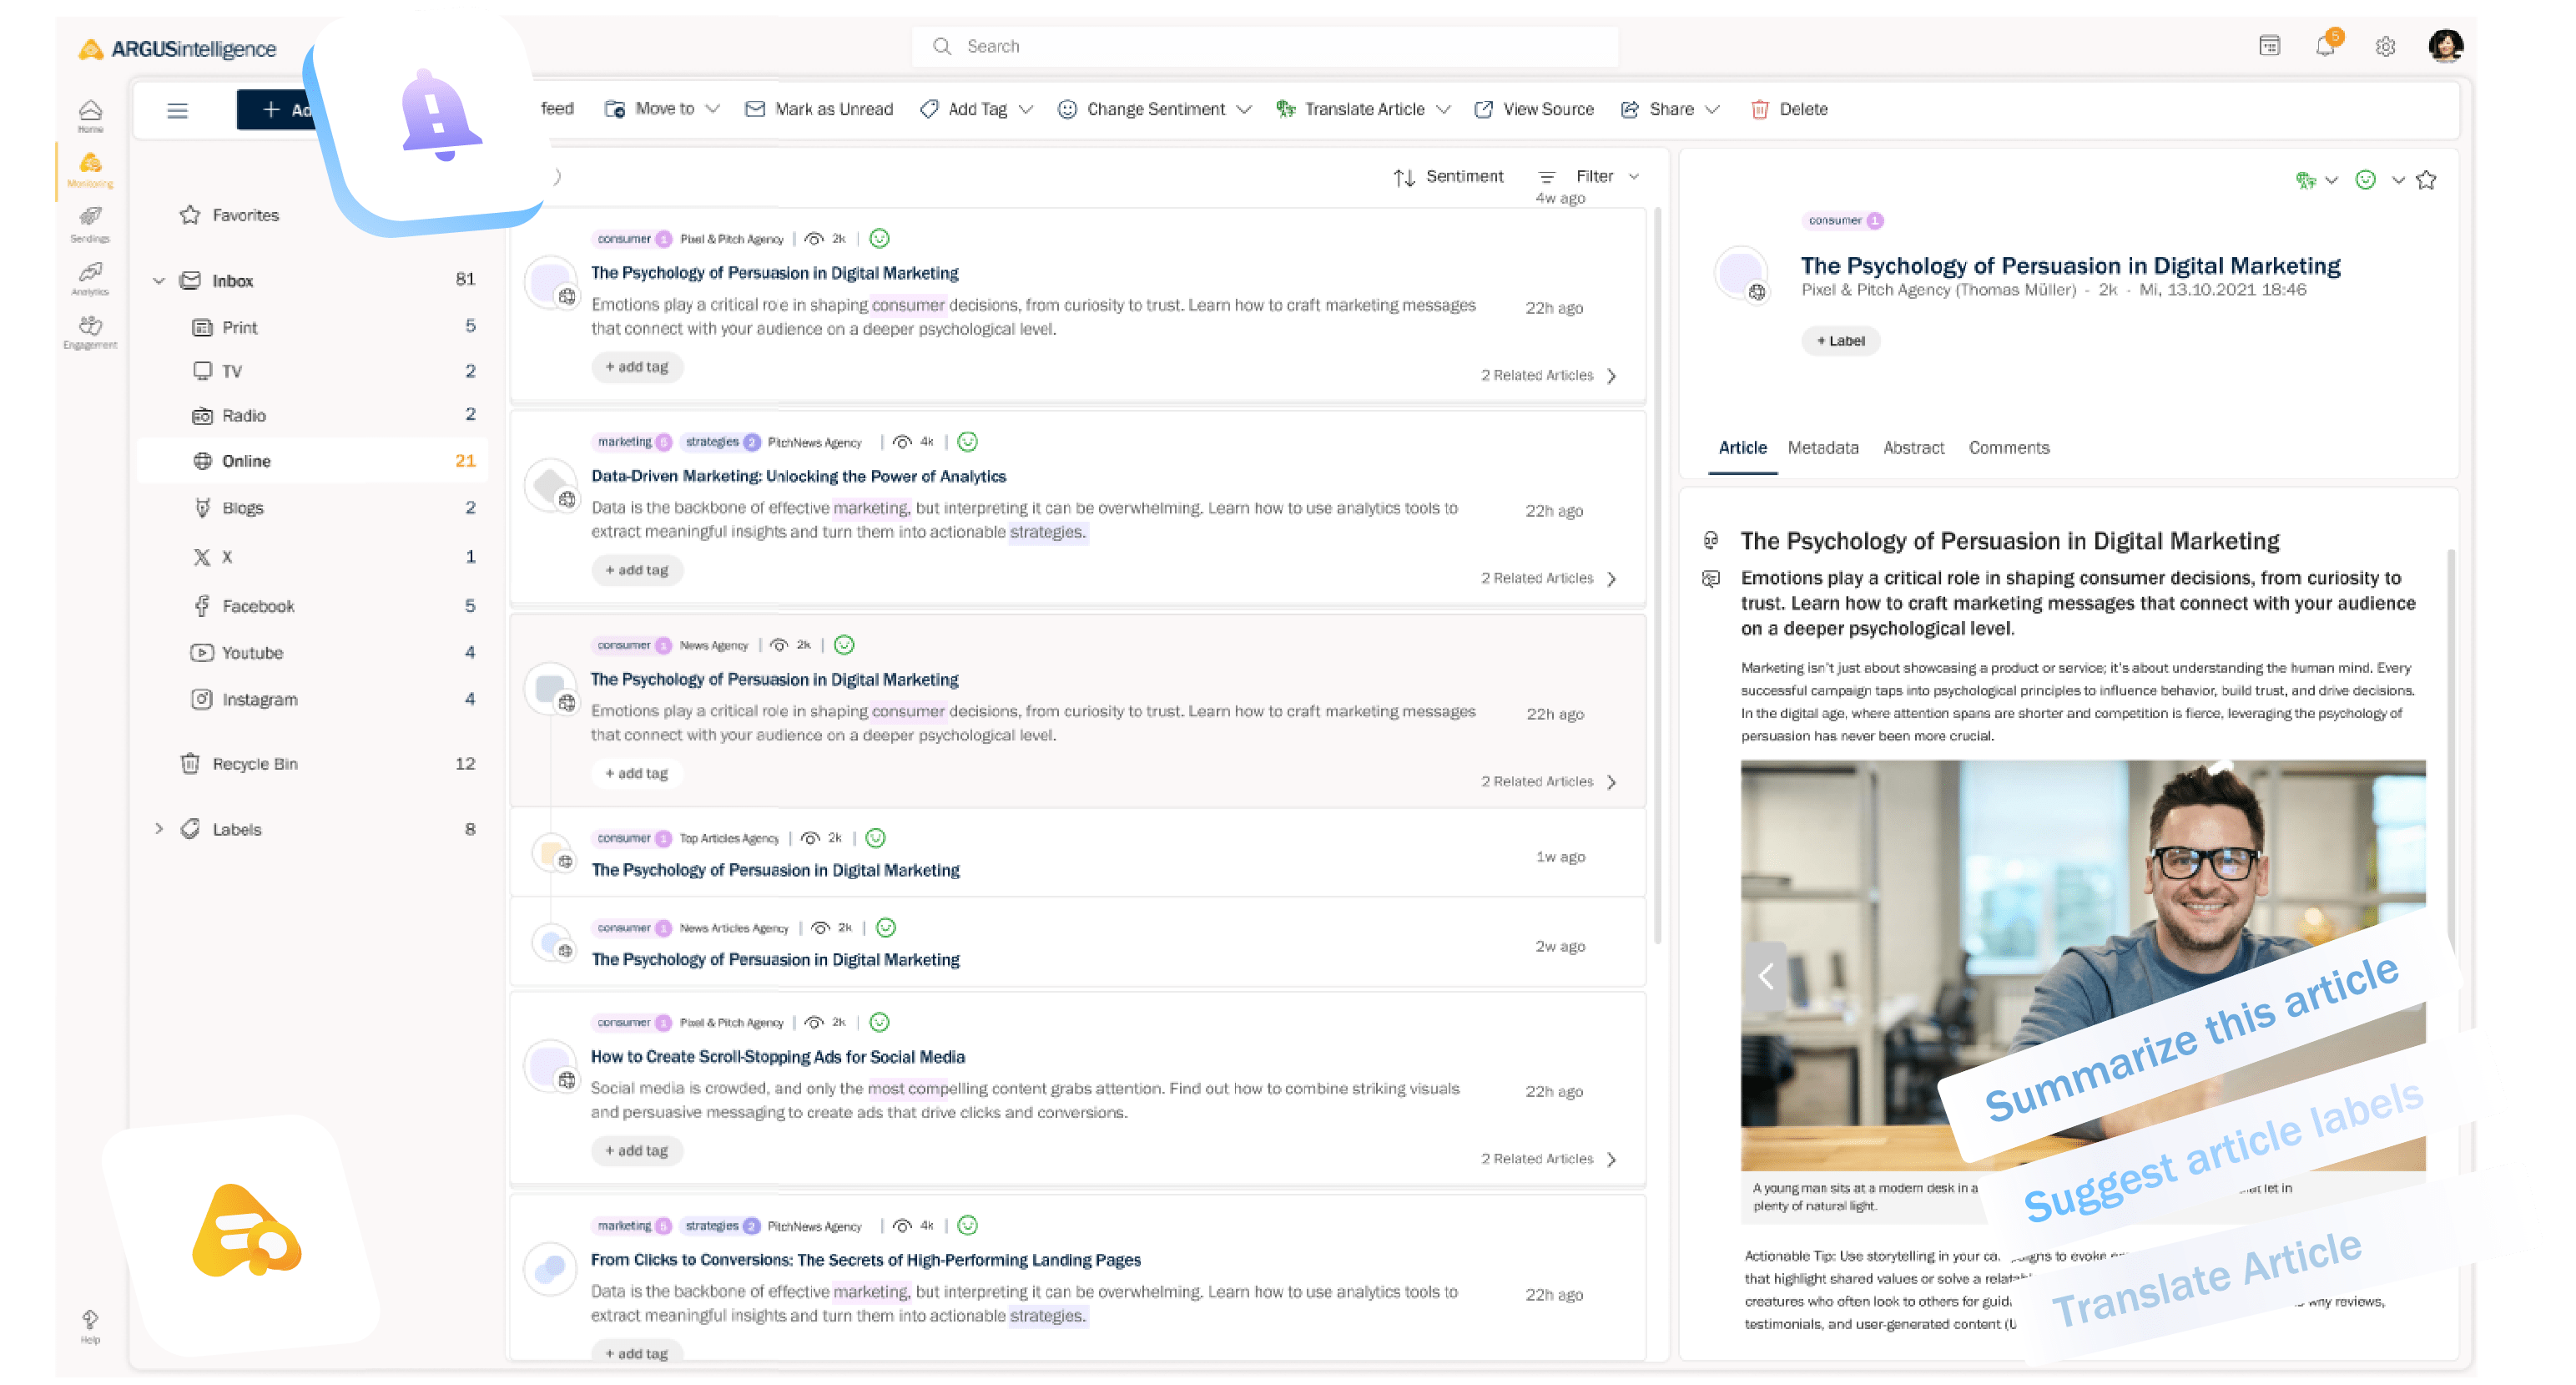Expand the Labels section
This screenshot has height=1385, width=2576.
[158, 829]
